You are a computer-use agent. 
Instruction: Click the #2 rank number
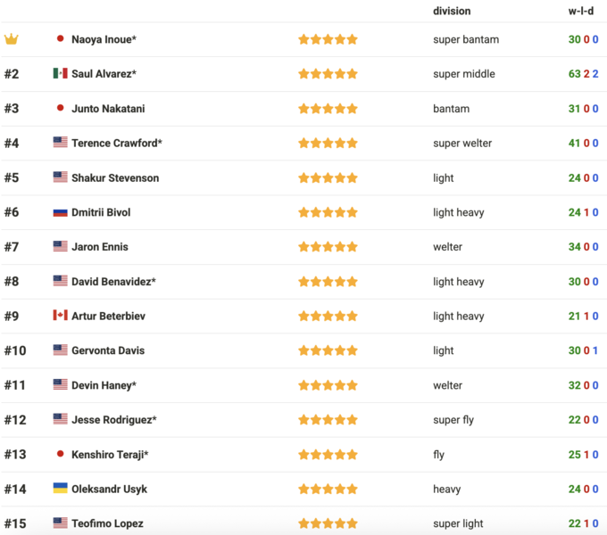tap(12, 74)
